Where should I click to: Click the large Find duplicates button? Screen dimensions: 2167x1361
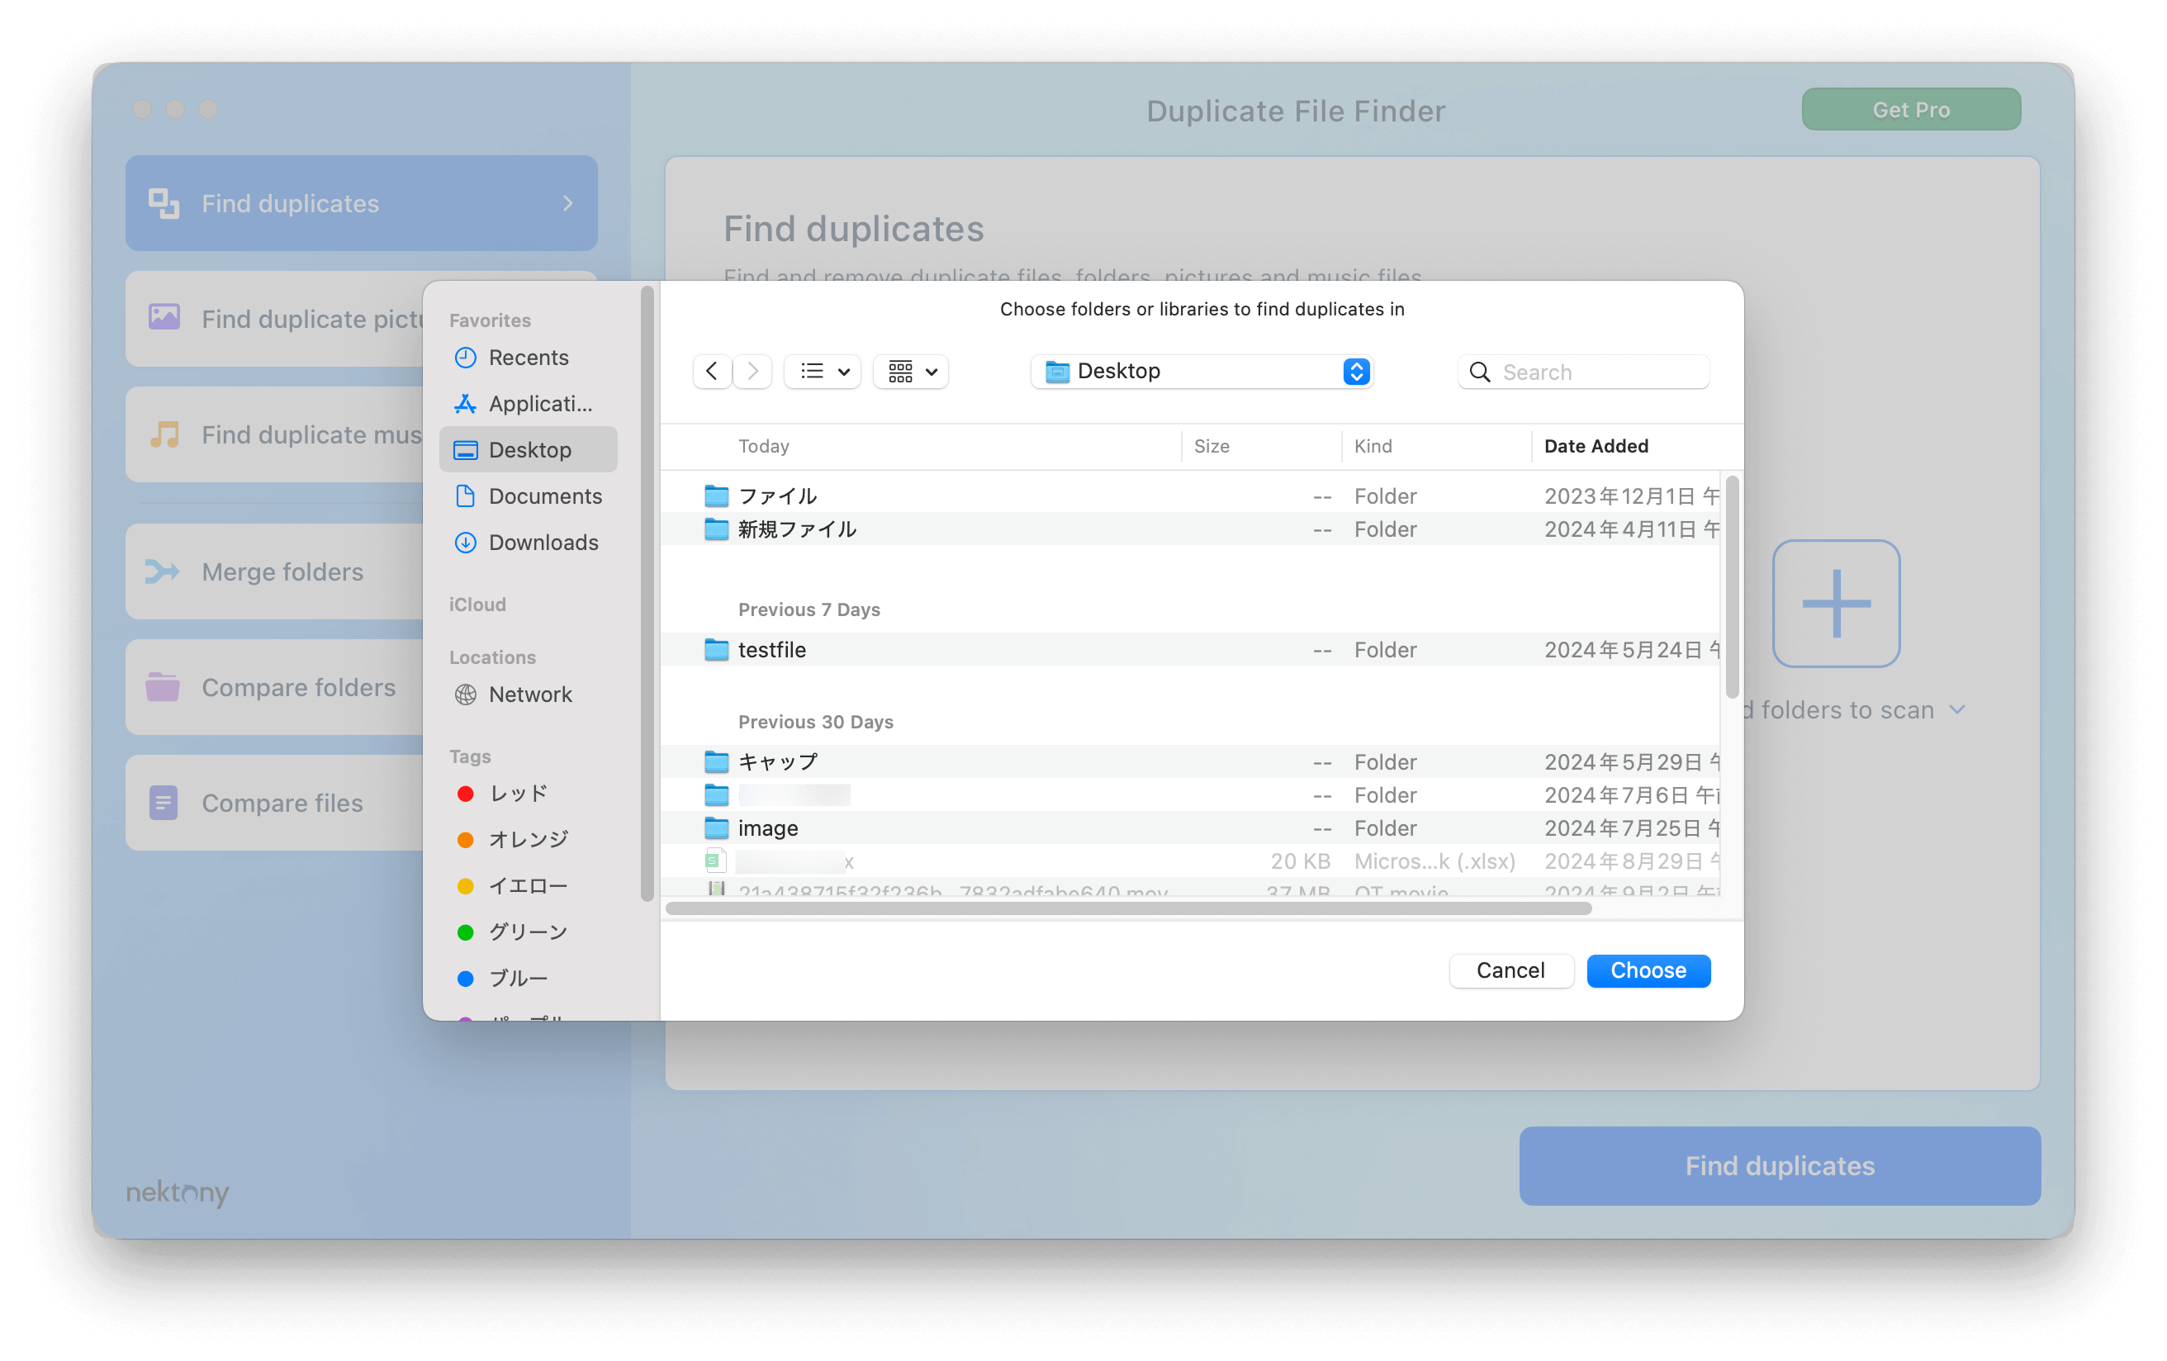[x=1779, y=1165]
